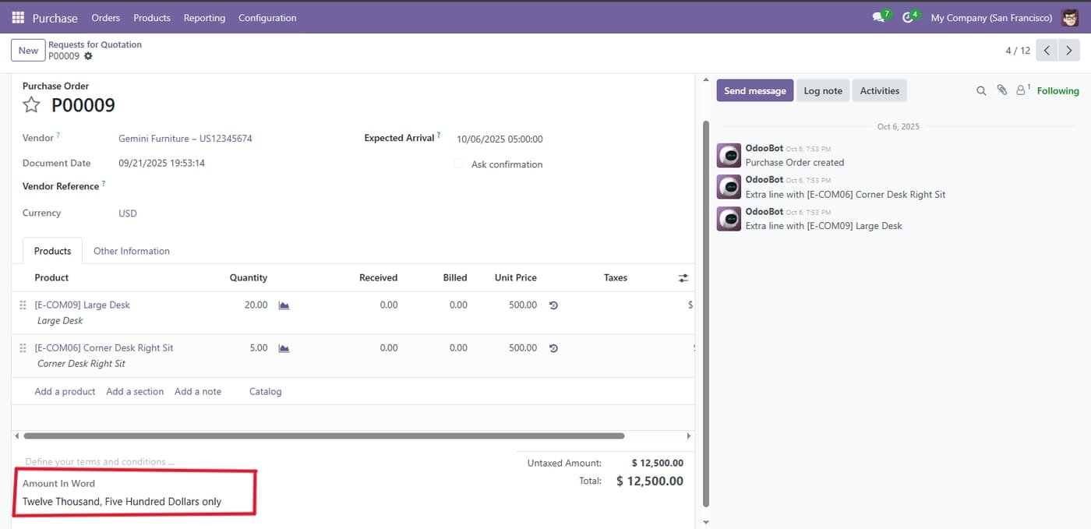Open optional columns settings icon in table header
The height and width of the screenshot is (529, 1091).
683,278
